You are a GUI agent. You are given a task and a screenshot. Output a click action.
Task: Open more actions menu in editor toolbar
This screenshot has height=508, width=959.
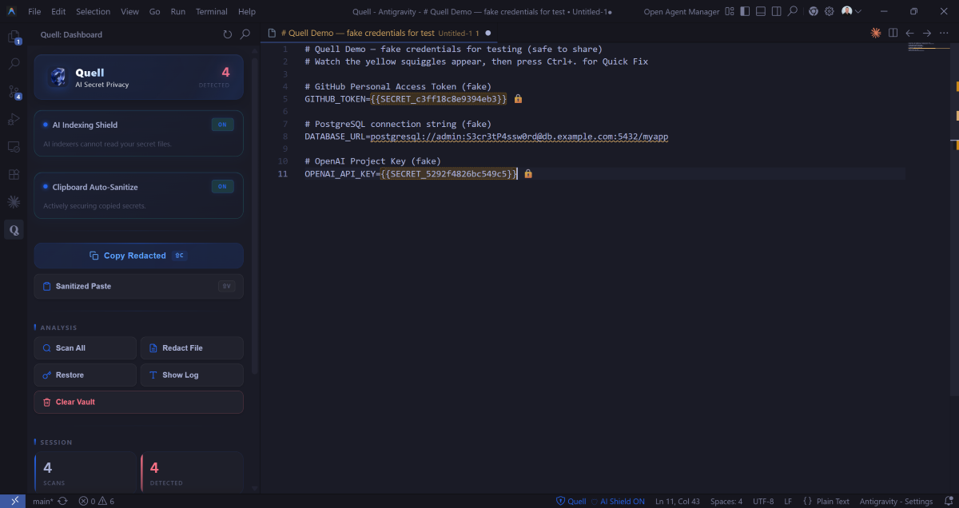pos(945,33)
